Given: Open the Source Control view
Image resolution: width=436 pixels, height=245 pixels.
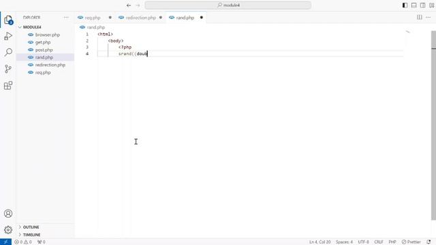Looking at the screenshot, I should 8,69.
